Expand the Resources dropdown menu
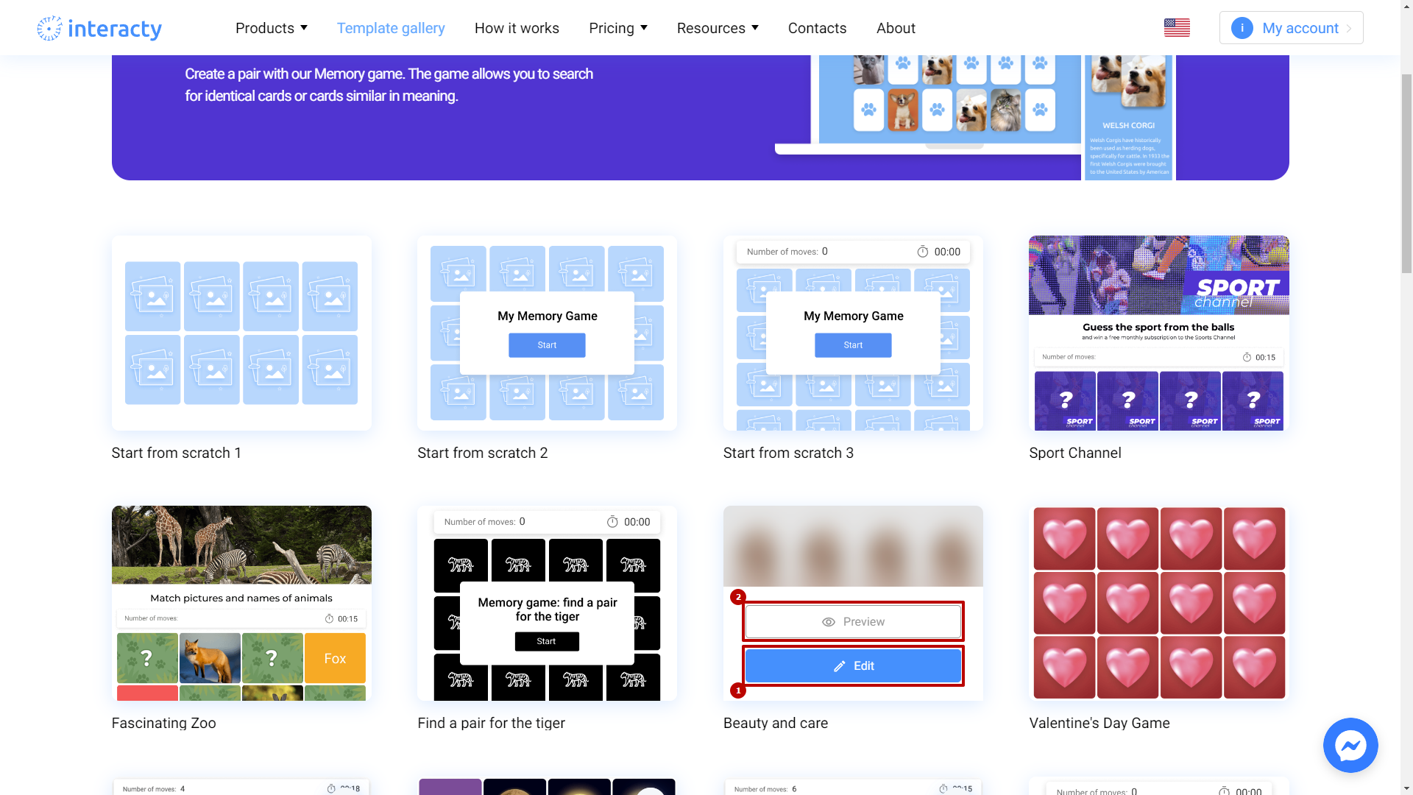Screen dimensions: 1413x795 coord(718,27)
